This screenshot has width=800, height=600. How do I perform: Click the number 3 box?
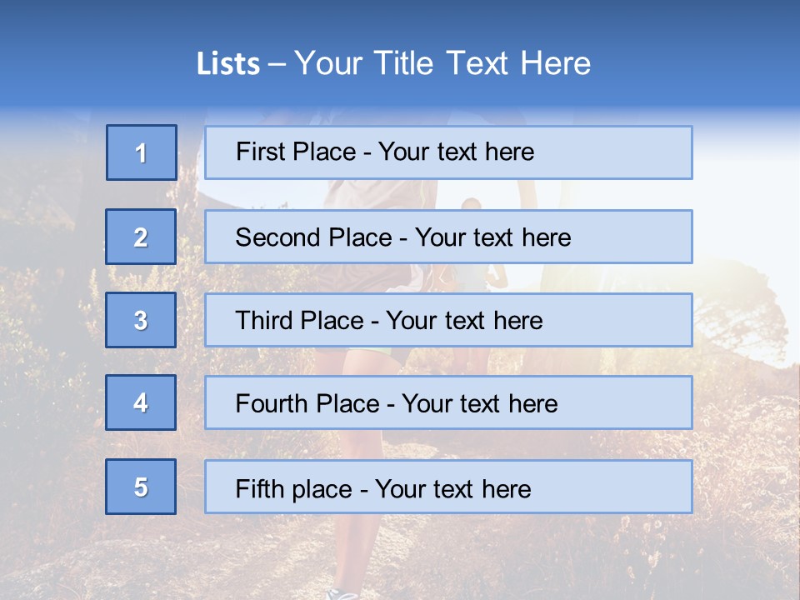point(141,320)
